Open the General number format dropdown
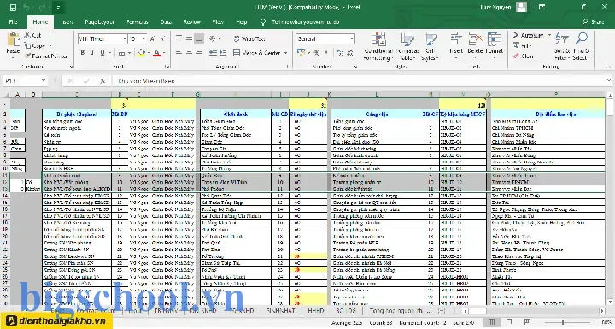 [352, 38]
